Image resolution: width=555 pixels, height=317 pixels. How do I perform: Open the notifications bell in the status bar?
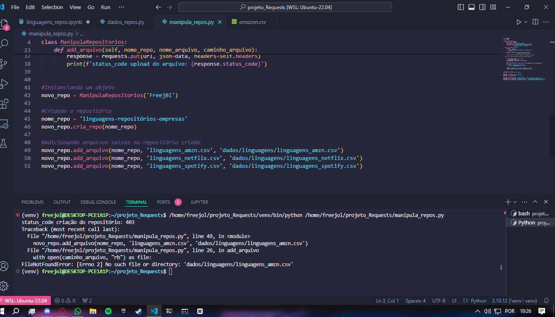point(547,300)
